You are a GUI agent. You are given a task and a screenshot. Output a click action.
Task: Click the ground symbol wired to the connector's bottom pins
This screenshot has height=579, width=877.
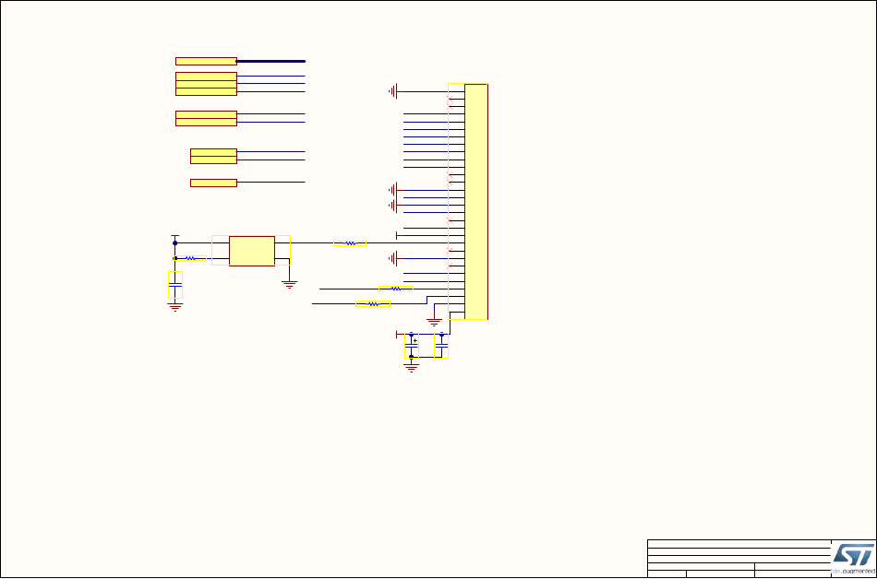[x=434, y=322]
